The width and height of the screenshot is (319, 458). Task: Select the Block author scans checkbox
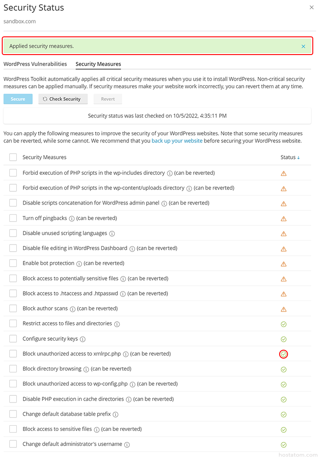pos(13,308)
